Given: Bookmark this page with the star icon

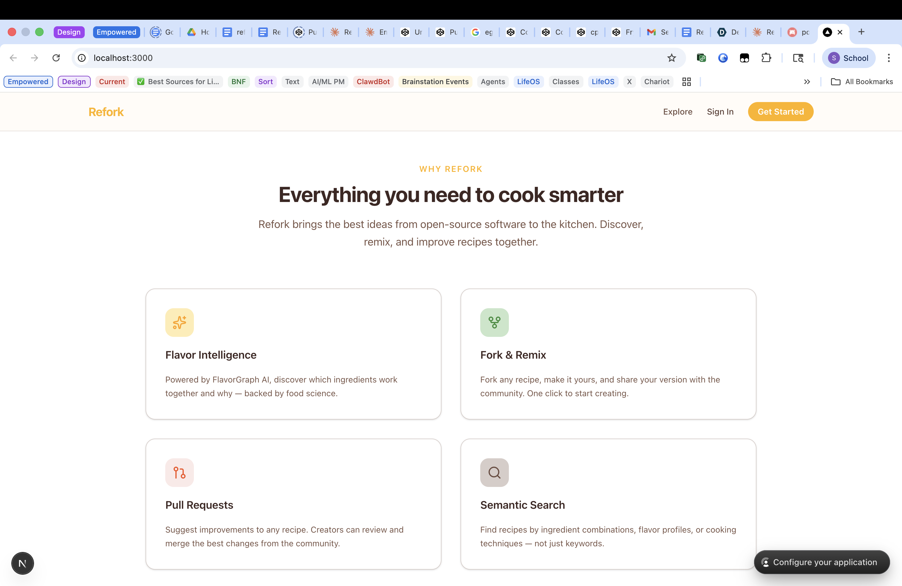Looking at the screenshot, I should coord(671,58).
